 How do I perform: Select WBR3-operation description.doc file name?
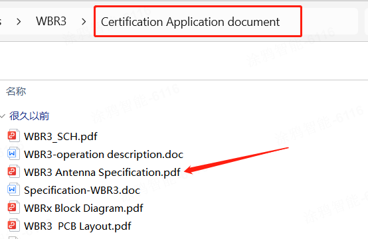coord(104,155)
